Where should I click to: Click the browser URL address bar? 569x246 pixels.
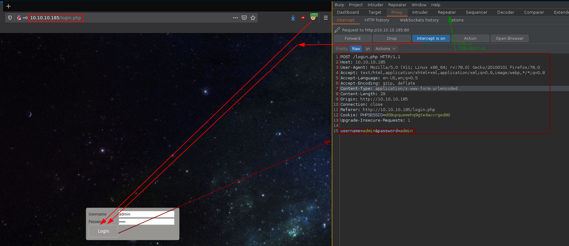131,18
